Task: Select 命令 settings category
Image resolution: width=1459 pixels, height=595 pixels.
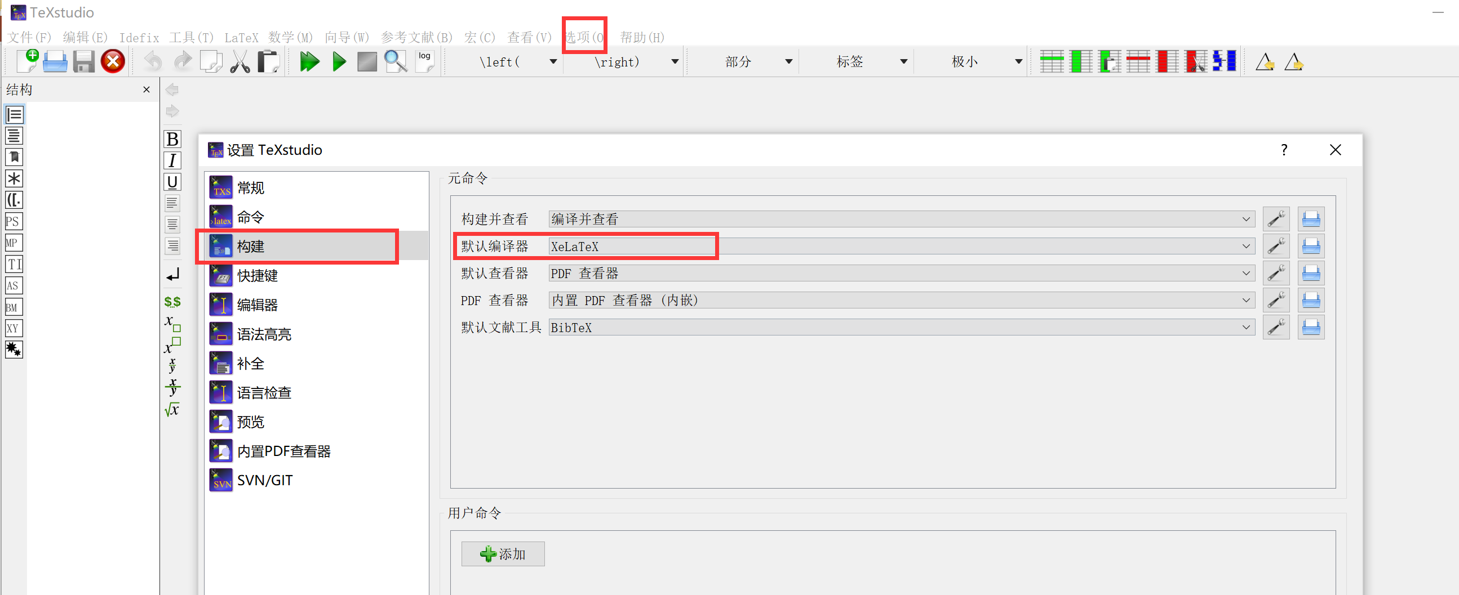Action: click(316, 217)
